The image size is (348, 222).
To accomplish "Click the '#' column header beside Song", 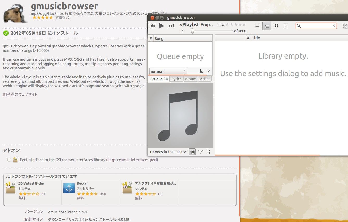I will [151, 39].
